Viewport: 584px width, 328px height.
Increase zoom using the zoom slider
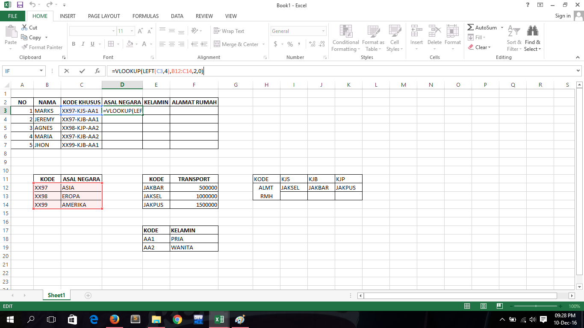561,306
